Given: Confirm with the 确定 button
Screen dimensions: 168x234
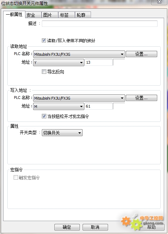Looking at the screenshot, I should 67,227.
